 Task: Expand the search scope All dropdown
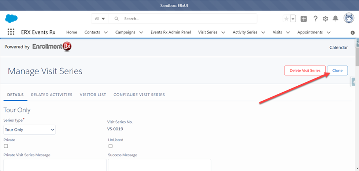click(100, 19)
